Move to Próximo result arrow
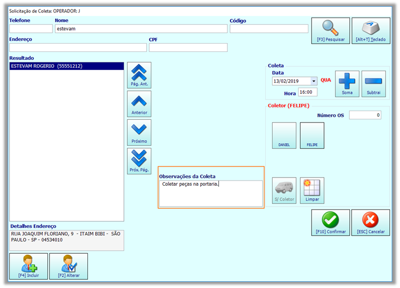This screenshot has height=288, width=400. click(x=139, y=132)
